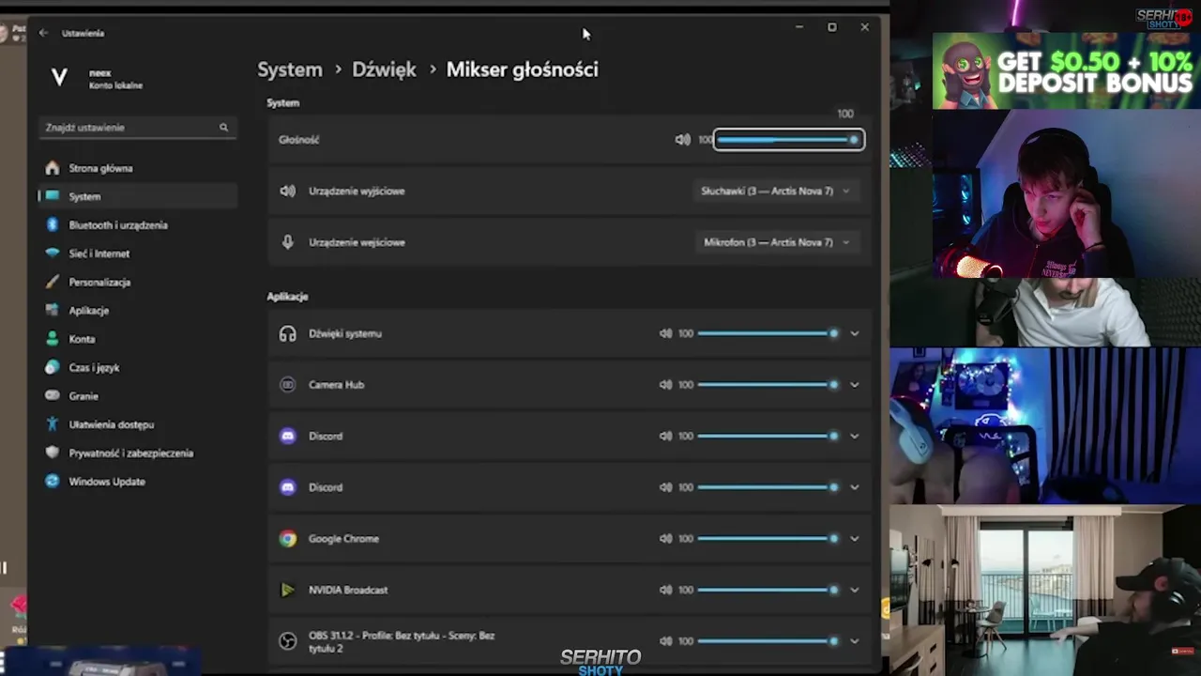The height and width of the screenshot is (676, 1201).
Task: Click the input device microphone icon
Action: [288, 242]
